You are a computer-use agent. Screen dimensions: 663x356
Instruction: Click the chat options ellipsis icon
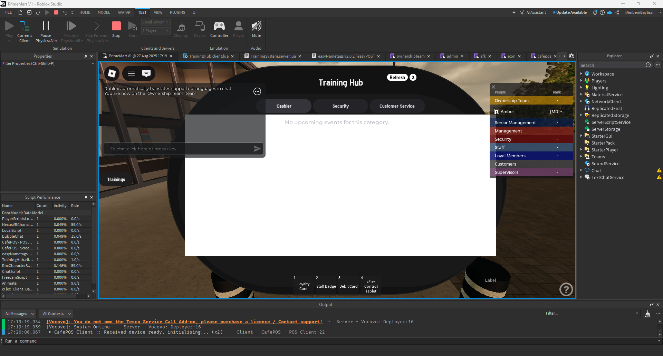[x=257, y=91]
